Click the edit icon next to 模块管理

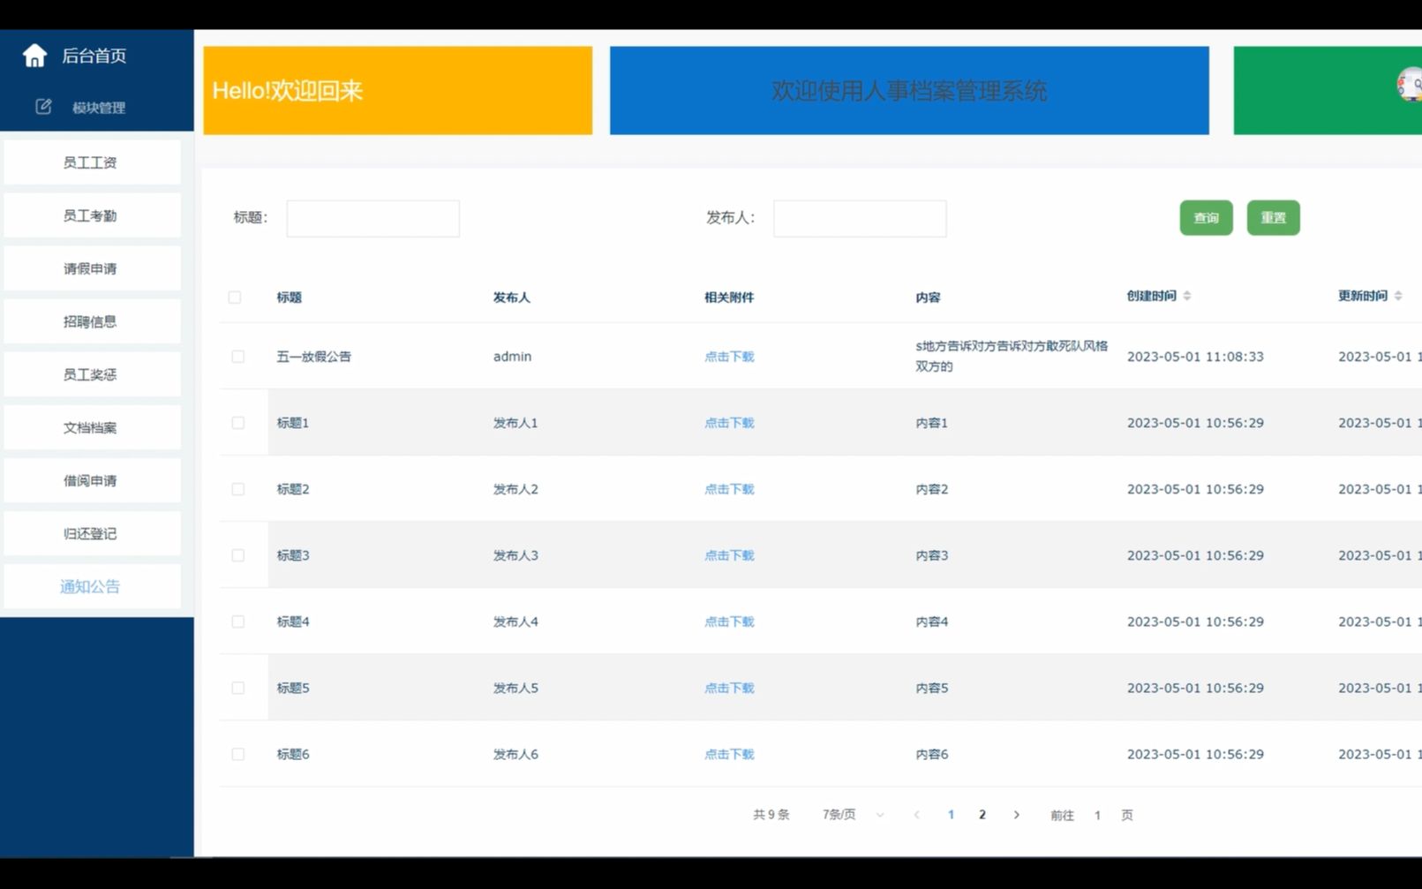pyautogui.click(x=43, y=107)
